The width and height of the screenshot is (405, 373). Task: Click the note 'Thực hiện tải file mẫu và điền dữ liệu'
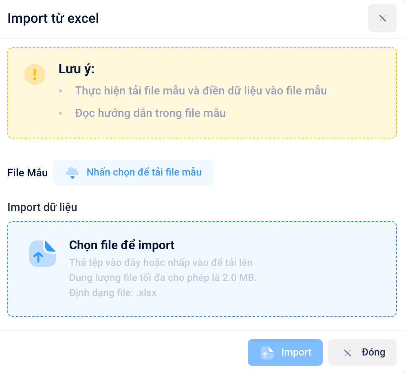pos(201,91)
